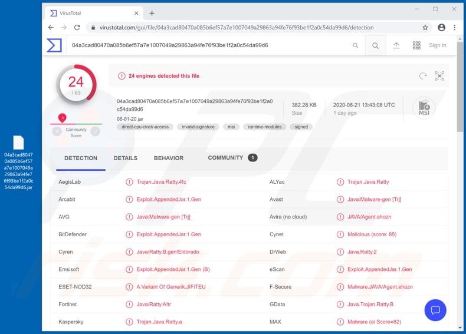
Task: Click the upload file icon
Action: pyautogui.click(x=396, y=45)
